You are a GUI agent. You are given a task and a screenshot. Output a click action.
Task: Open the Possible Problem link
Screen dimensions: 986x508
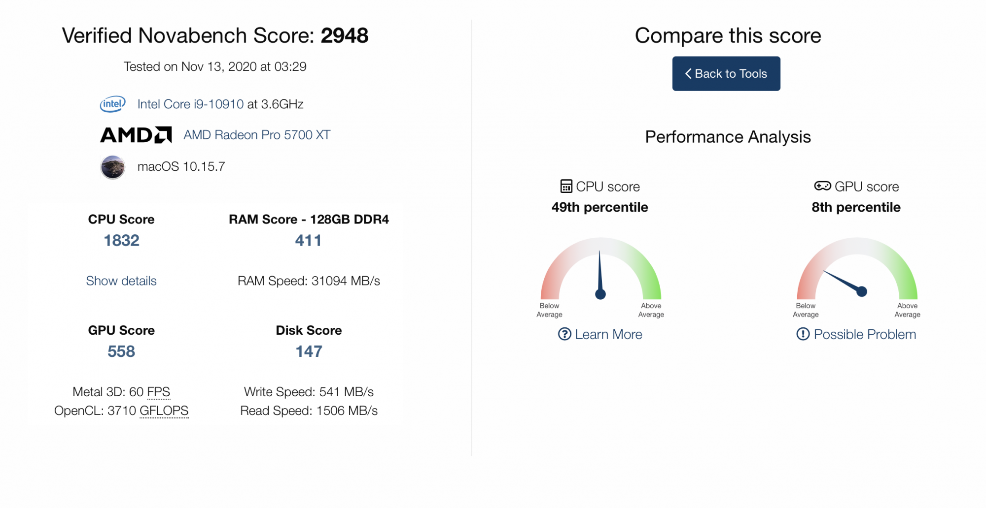(x=865, y=334)
